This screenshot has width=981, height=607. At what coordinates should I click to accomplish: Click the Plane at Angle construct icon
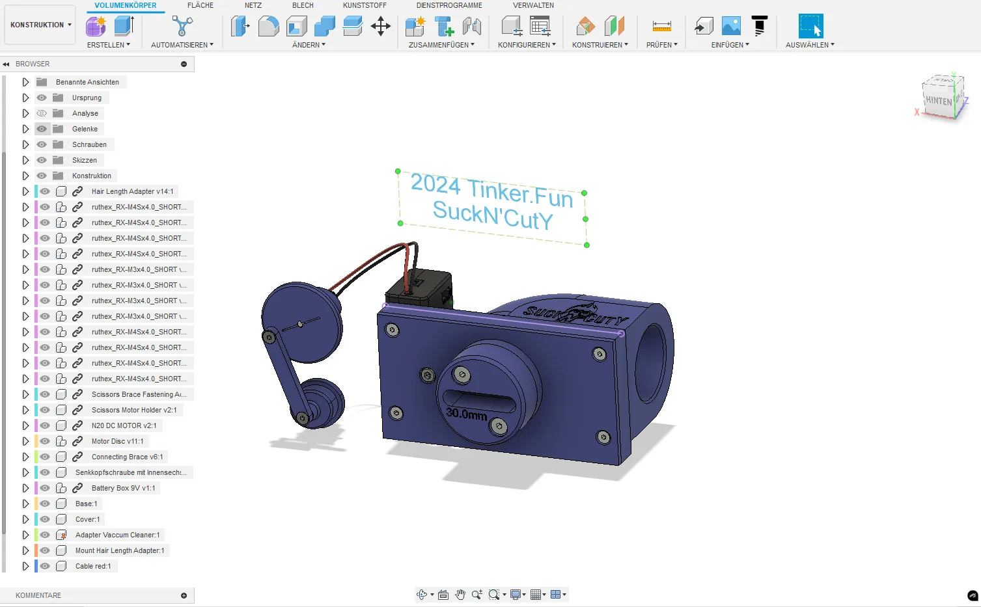[x=586, y=26]
